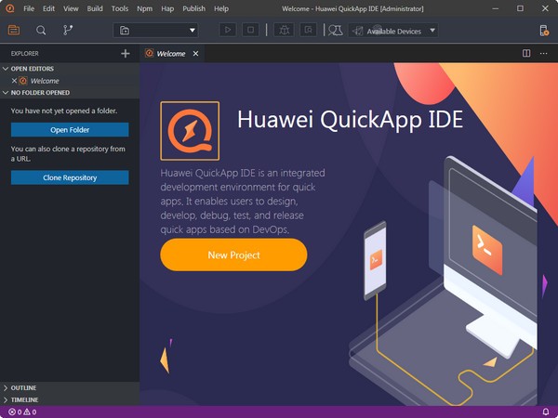
Task: Click the warnings count in the status bar
Action: pyautogui.click(x=30, y=411)
